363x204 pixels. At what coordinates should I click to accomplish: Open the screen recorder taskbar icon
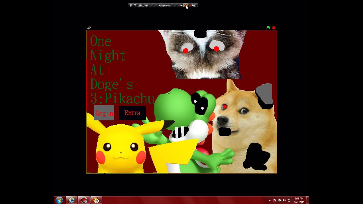[x=84, y=200]
